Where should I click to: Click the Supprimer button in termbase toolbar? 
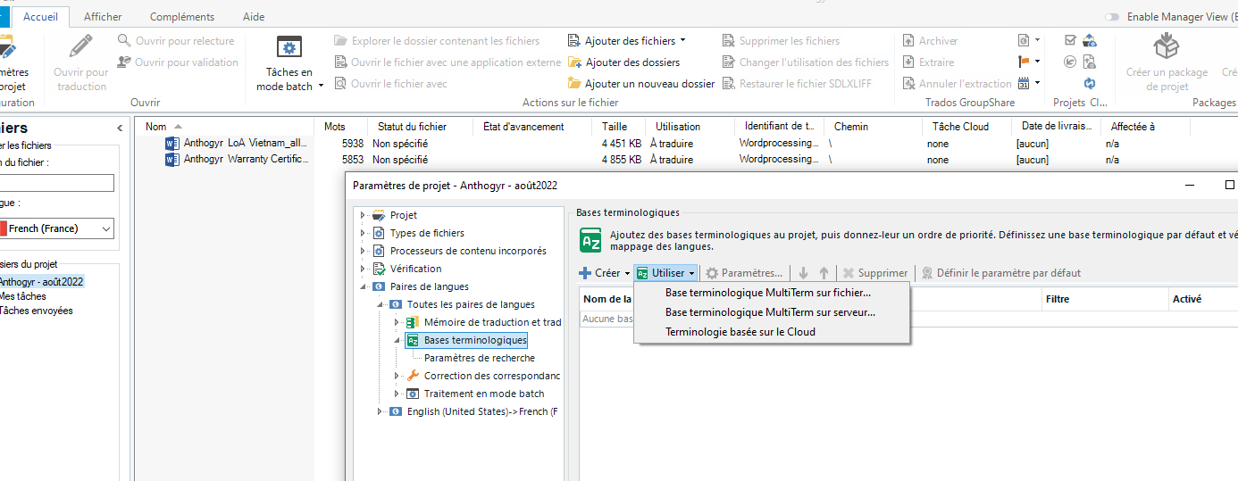[x=874, y=273]
